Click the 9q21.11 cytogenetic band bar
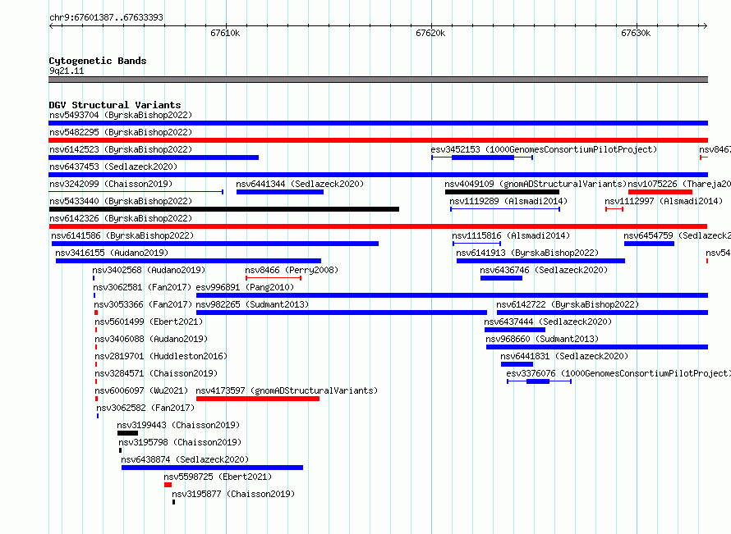 point(378,80)
